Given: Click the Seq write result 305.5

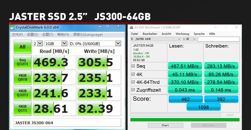Looking at the screenshot, I should (99, 62).
